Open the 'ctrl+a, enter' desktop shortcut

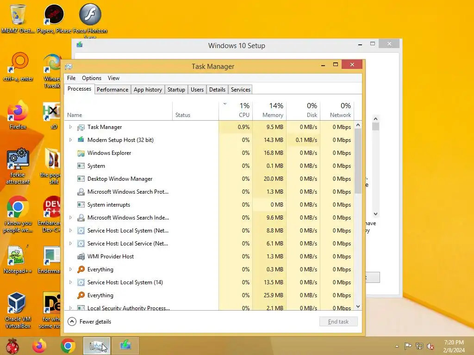[18, 66]
